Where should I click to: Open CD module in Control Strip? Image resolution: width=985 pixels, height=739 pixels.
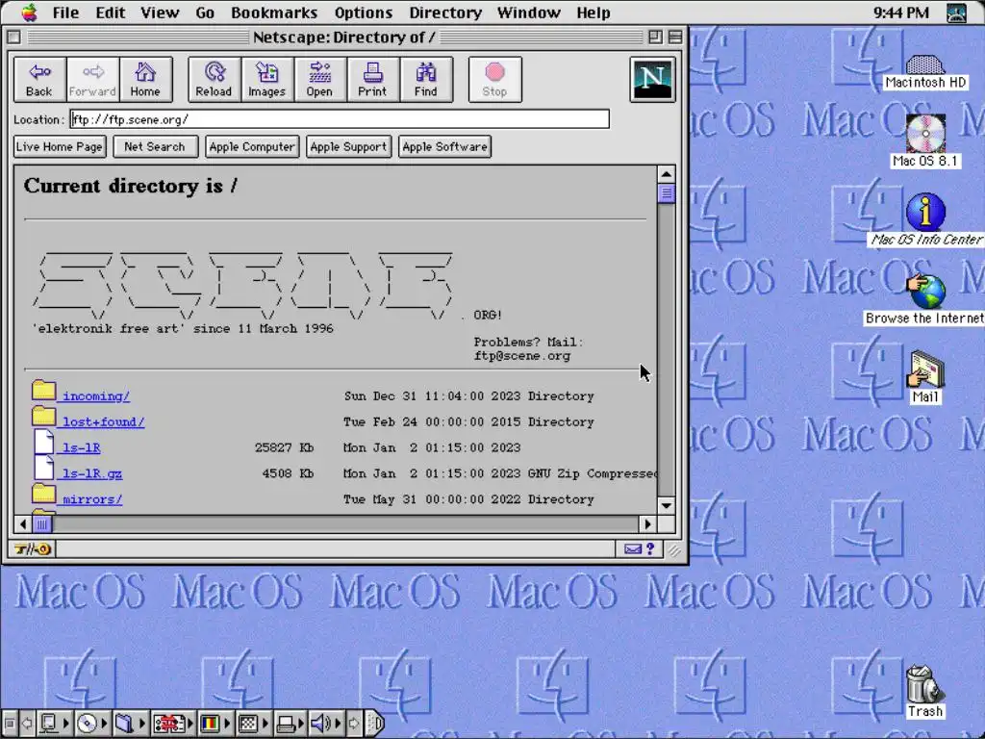(x=92, y=724)
